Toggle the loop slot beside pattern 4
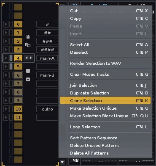 pos(11,58)
